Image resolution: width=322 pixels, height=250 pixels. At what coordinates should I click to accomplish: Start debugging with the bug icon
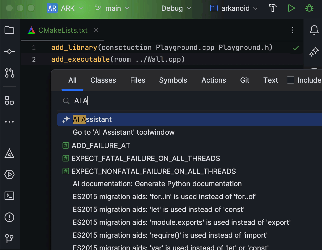pyautogui.click(x=309, y=8)
